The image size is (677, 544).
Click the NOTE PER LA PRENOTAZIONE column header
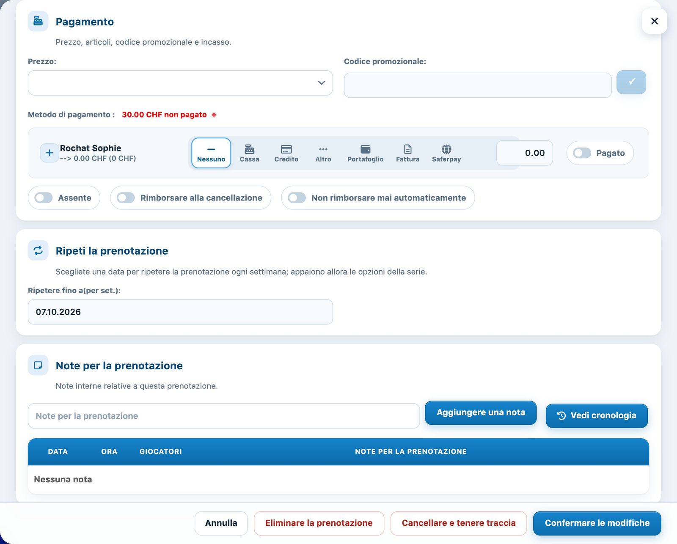click(x=411, y=451)
